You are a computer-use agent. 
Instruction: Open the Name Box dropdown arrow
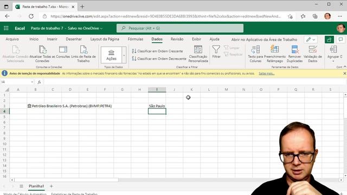pyautogui.click(x=32, y=82)
